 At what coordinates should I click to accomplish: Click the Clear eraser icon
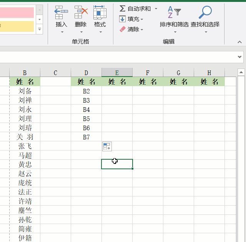point(123,29)
